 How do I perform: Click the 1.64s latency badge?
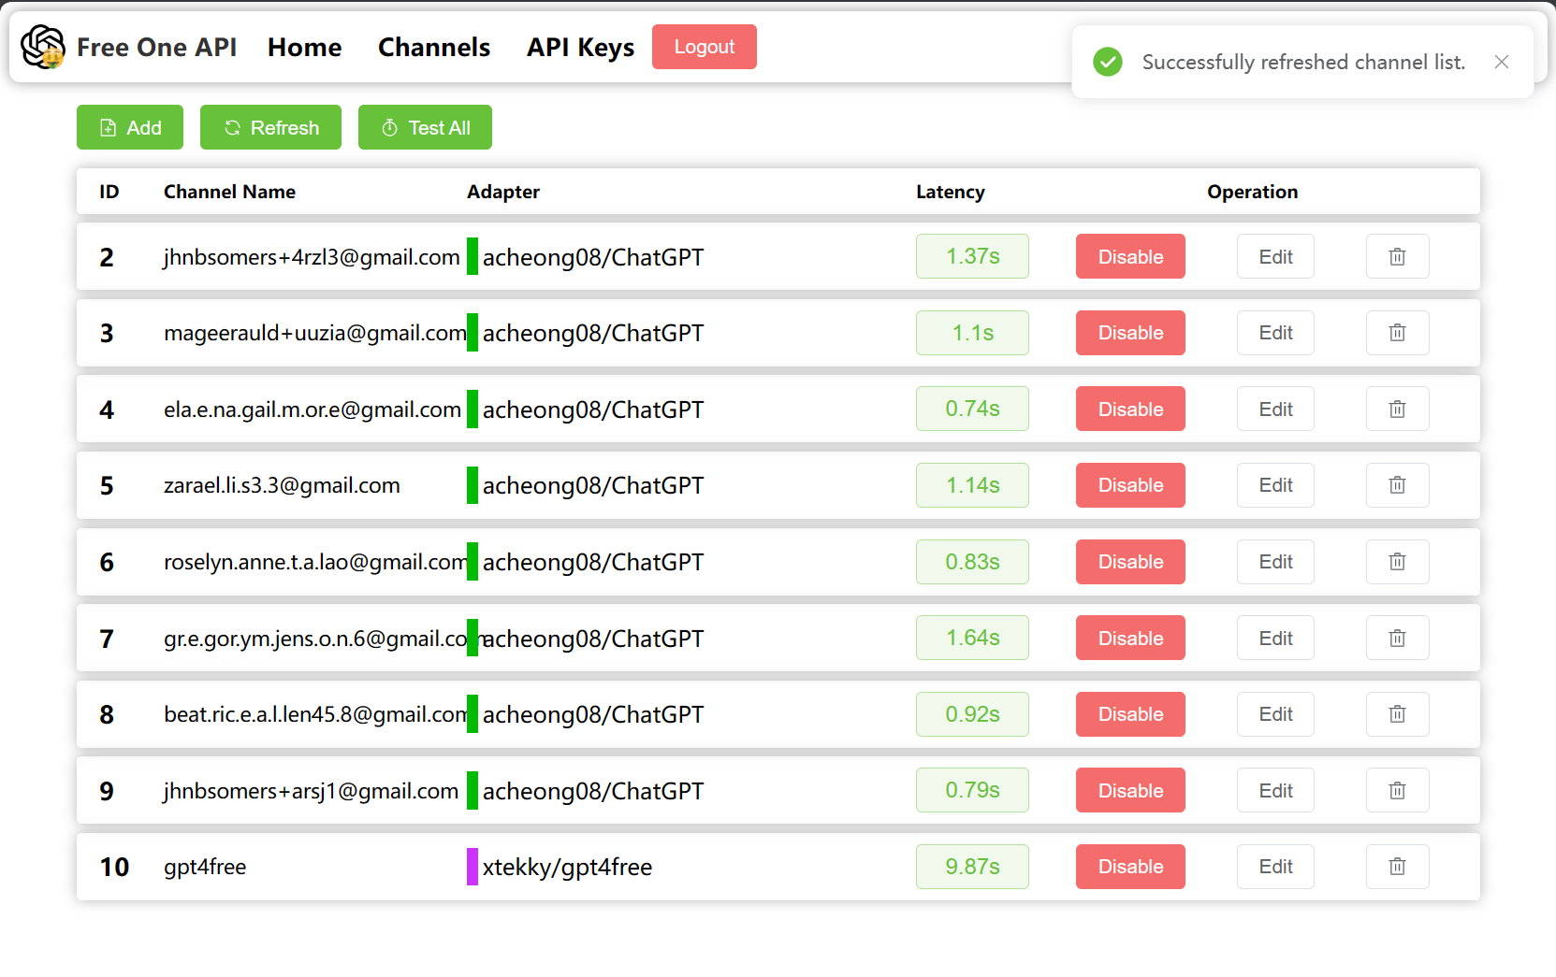point(972,638)
